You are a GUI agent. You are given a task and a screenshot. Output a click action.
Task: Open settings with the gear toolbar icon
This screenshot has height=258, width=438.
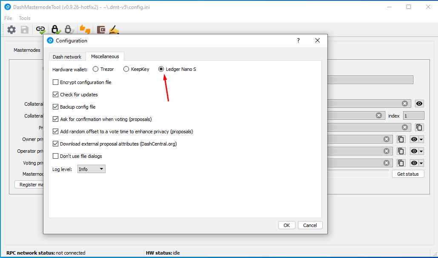tap(11, 30)
